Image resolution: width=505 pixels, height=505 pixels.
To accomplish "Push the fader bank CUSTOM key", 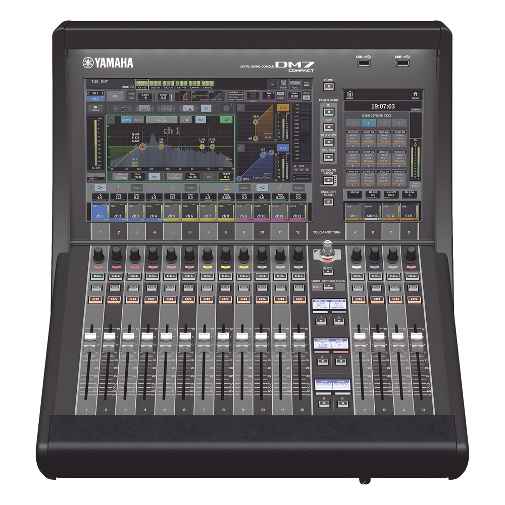I will click(x=329, y=157).
